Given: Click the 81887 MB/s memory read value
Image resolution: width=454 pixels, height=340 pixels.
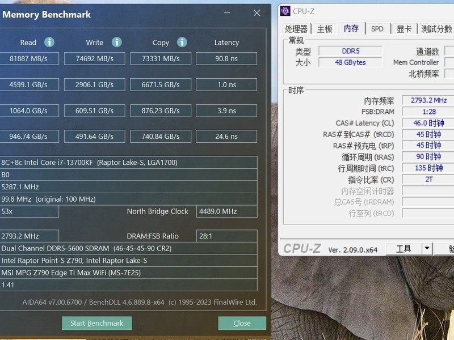Looking at the screenshot, I should (x=29, y=58).
